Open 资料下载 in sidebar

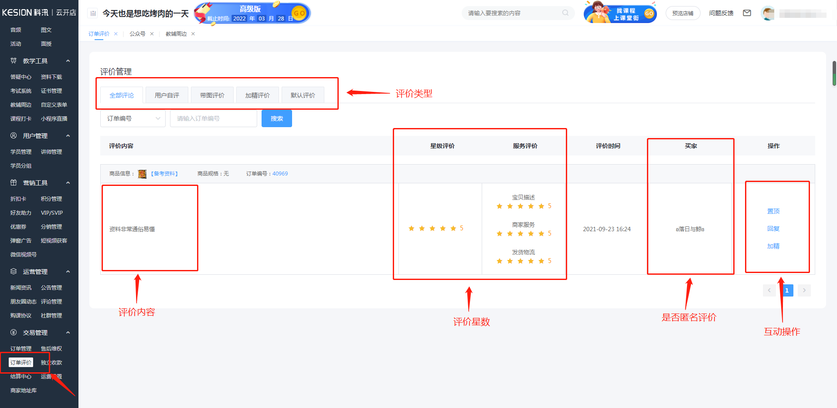[x=51, y=77]
